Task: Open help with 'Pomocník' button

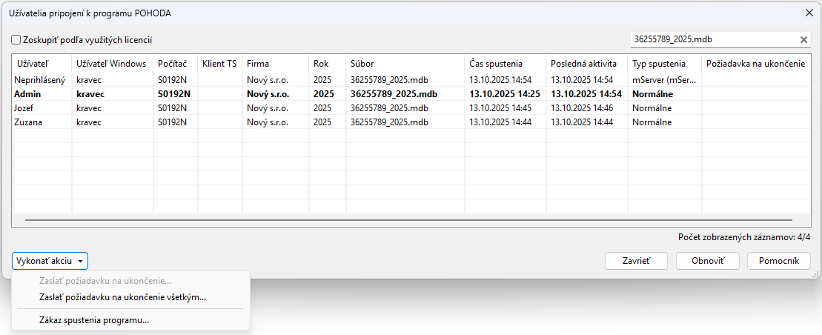Action: tap(778, 261)
